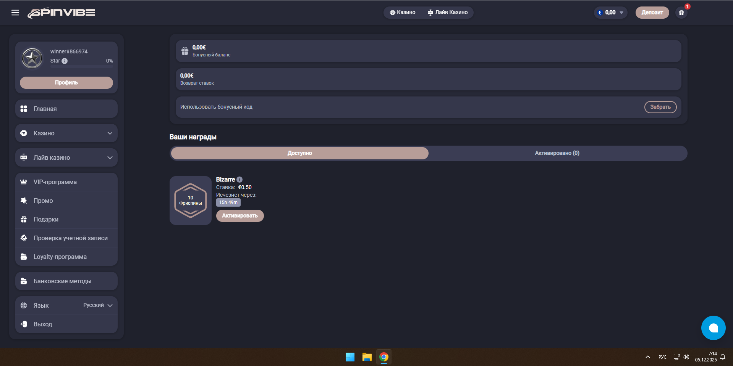Click the Активировать button for free spins
The width and height of the screenshot is (733, 366).
pos(240,216)
